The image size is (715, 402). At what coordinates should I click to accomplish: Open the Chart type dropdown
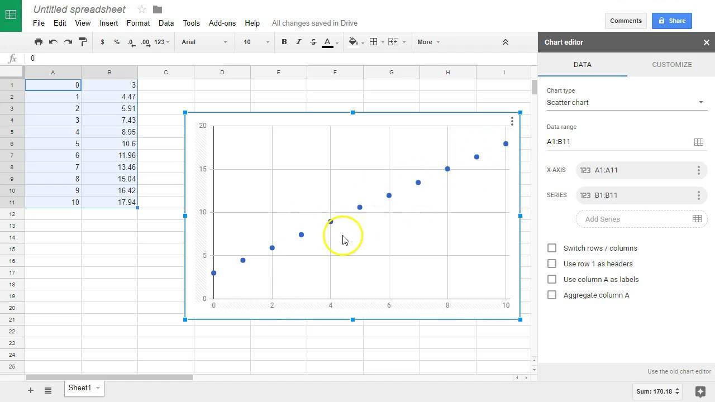(x=627, y=103)
